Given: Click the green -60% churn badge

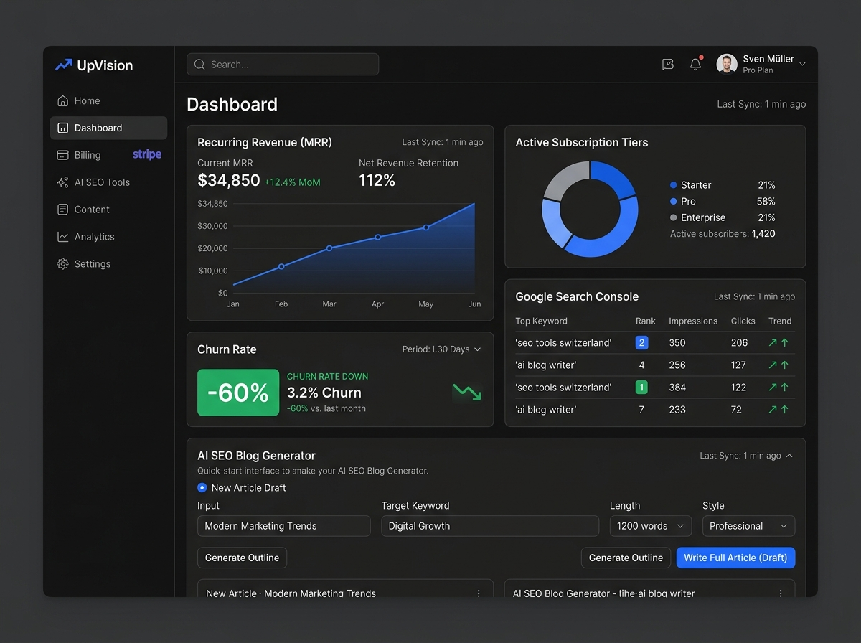Looking at the screenshot, I should coord(238,393).
